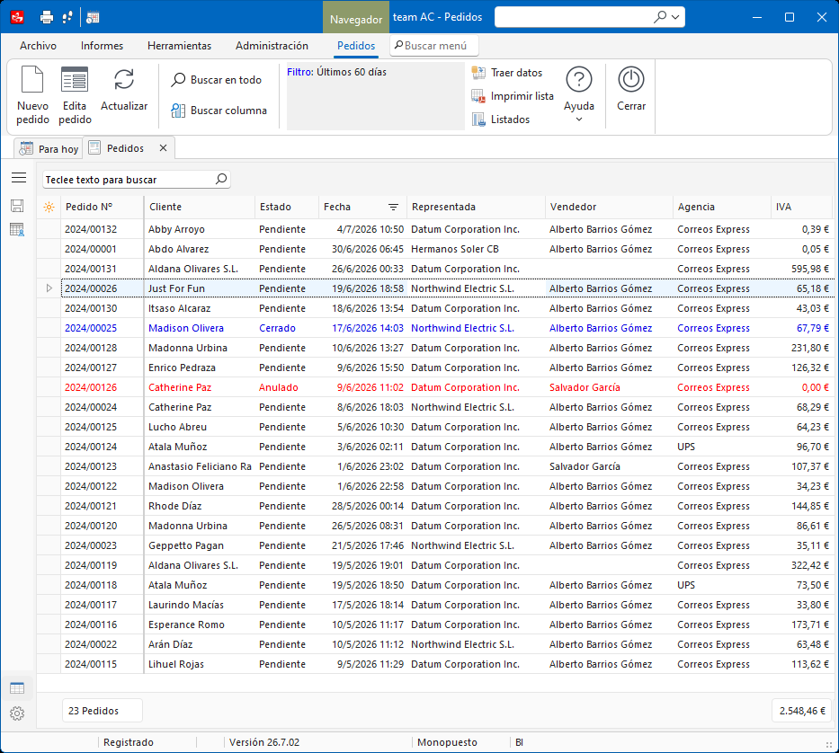
Task: Click UPS agency in order 2024/00124 row
Action: click(x=686, y=447)
